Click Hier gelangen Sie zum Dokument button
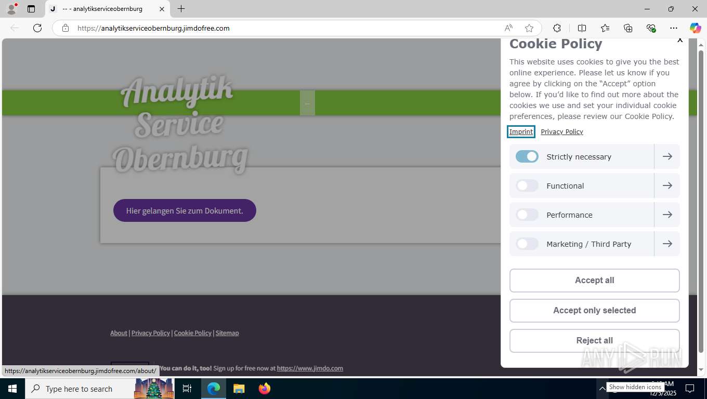Screen dimensions: 707x399 [185, 210]
